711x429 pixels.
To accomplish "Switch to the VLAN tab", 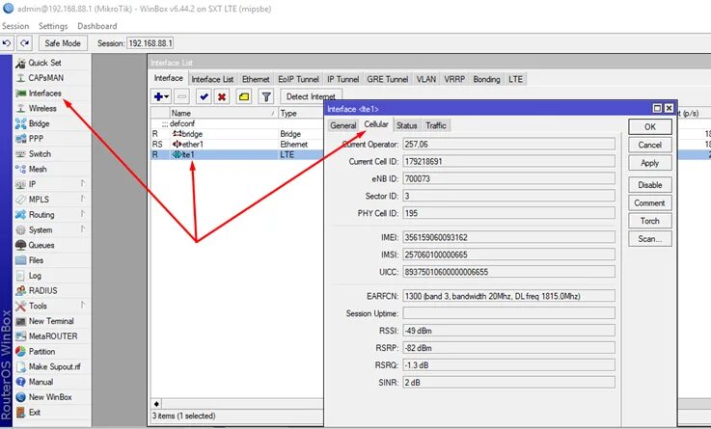I will click(426, 79).
